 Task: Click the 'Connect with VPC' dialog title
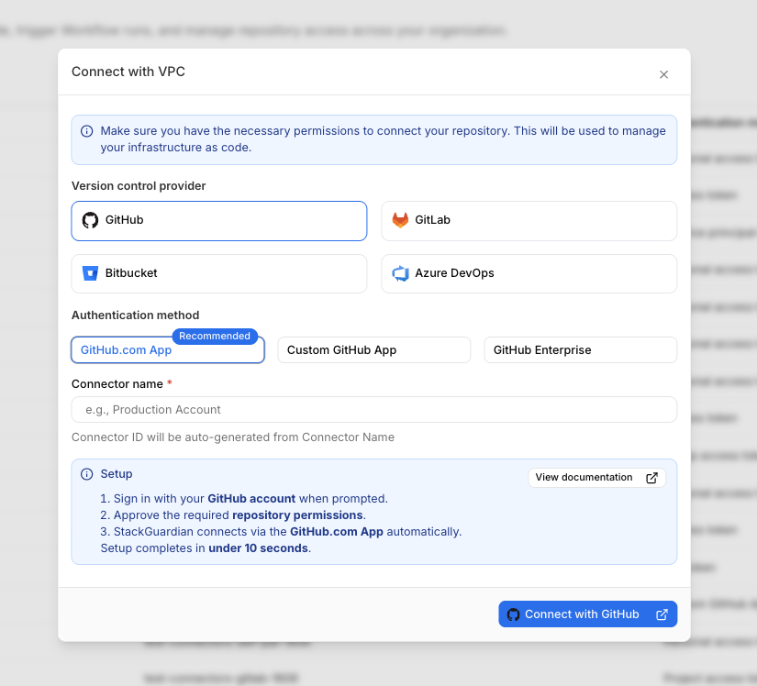[128, 72]
